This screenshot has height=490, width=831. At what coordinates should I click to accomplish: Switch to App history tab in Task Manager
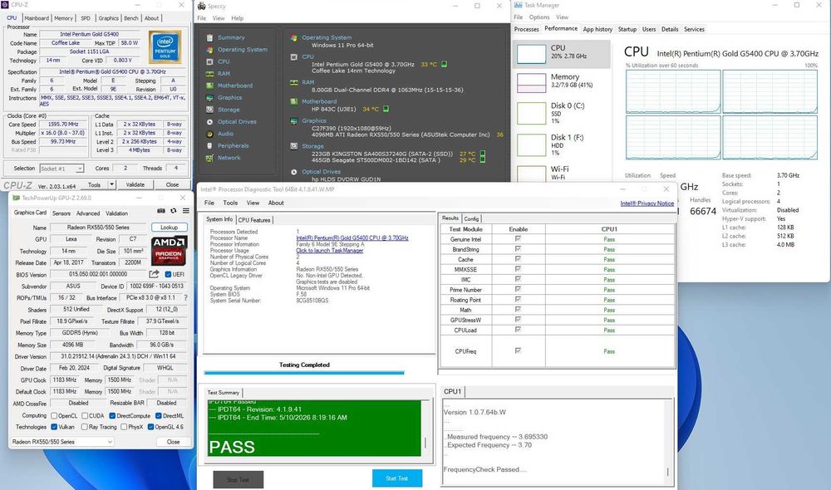point(597,29)
